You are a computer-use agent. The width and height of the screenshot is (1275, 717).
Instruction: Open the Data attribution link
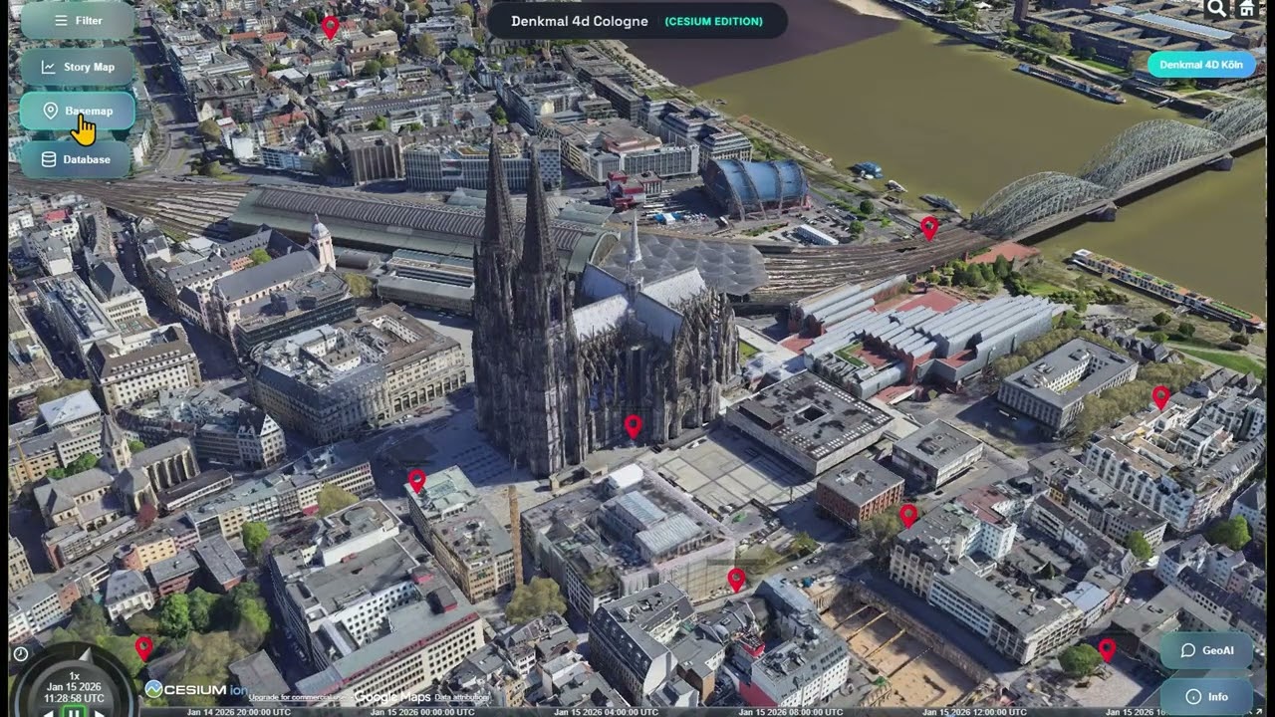pyautogui.click(x=461, y=698)
